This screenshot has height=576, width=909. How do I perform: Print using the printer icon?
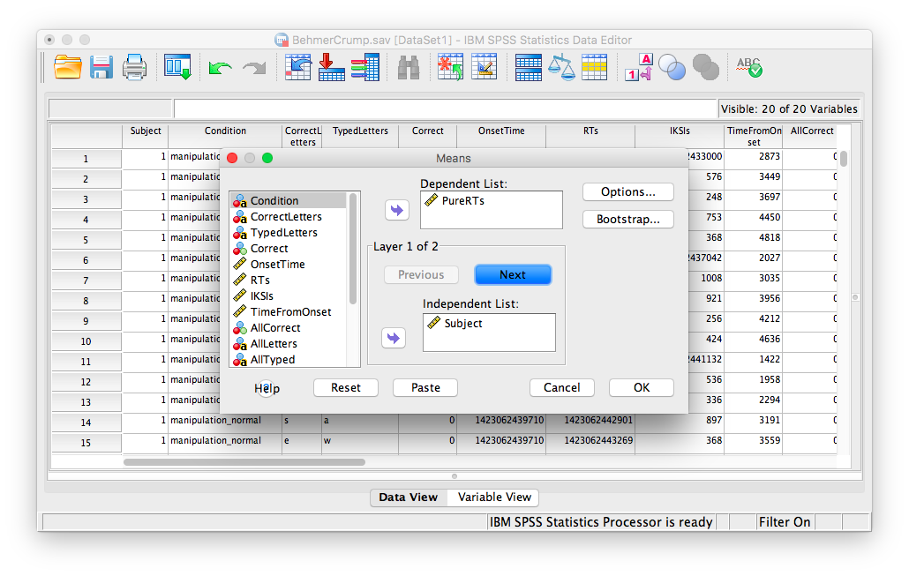pos(134,67)
